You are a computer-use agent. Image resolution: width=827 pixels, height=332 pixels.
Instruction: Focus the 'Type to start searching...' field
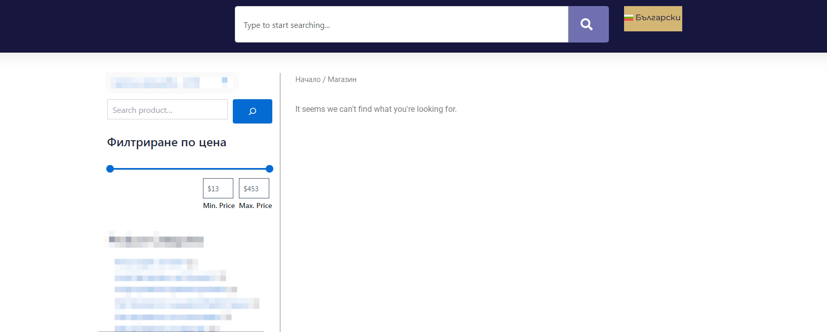click(401, 24)
